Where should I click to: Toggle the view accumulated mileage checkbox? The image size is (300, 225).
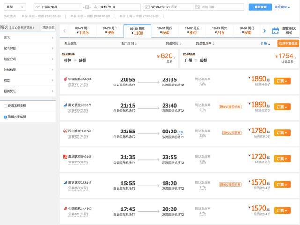5,106
